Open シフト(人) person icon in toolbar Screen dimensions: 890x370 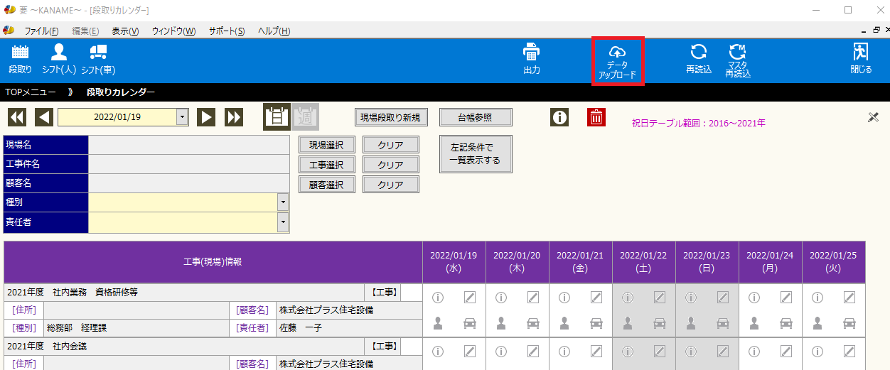(x=59, y=52)
